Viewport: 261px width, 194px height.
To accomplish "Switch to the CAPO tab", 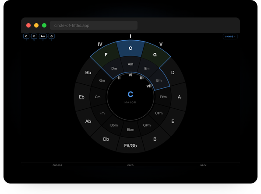I will (x=130, y=165).
